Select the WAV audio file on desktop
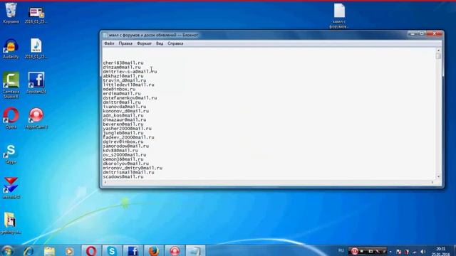The width and height of the screenshot is (456, 256). [36, 48]
